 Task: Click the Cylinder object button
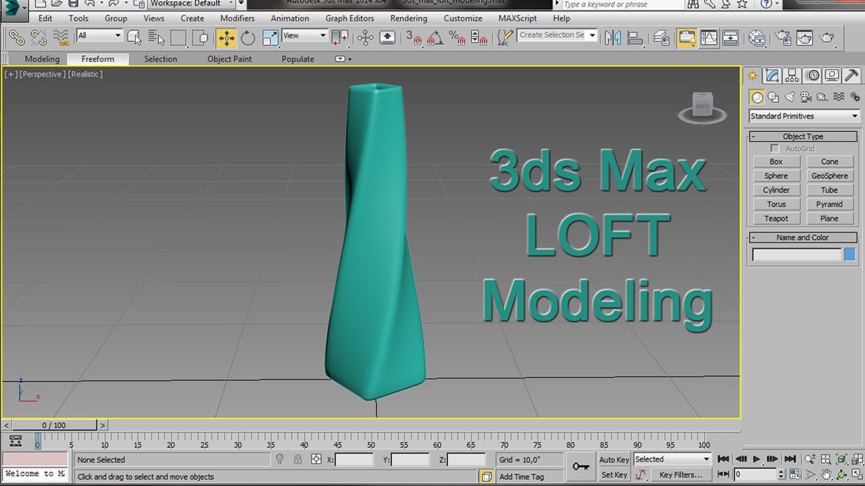[x=776, y=190]
